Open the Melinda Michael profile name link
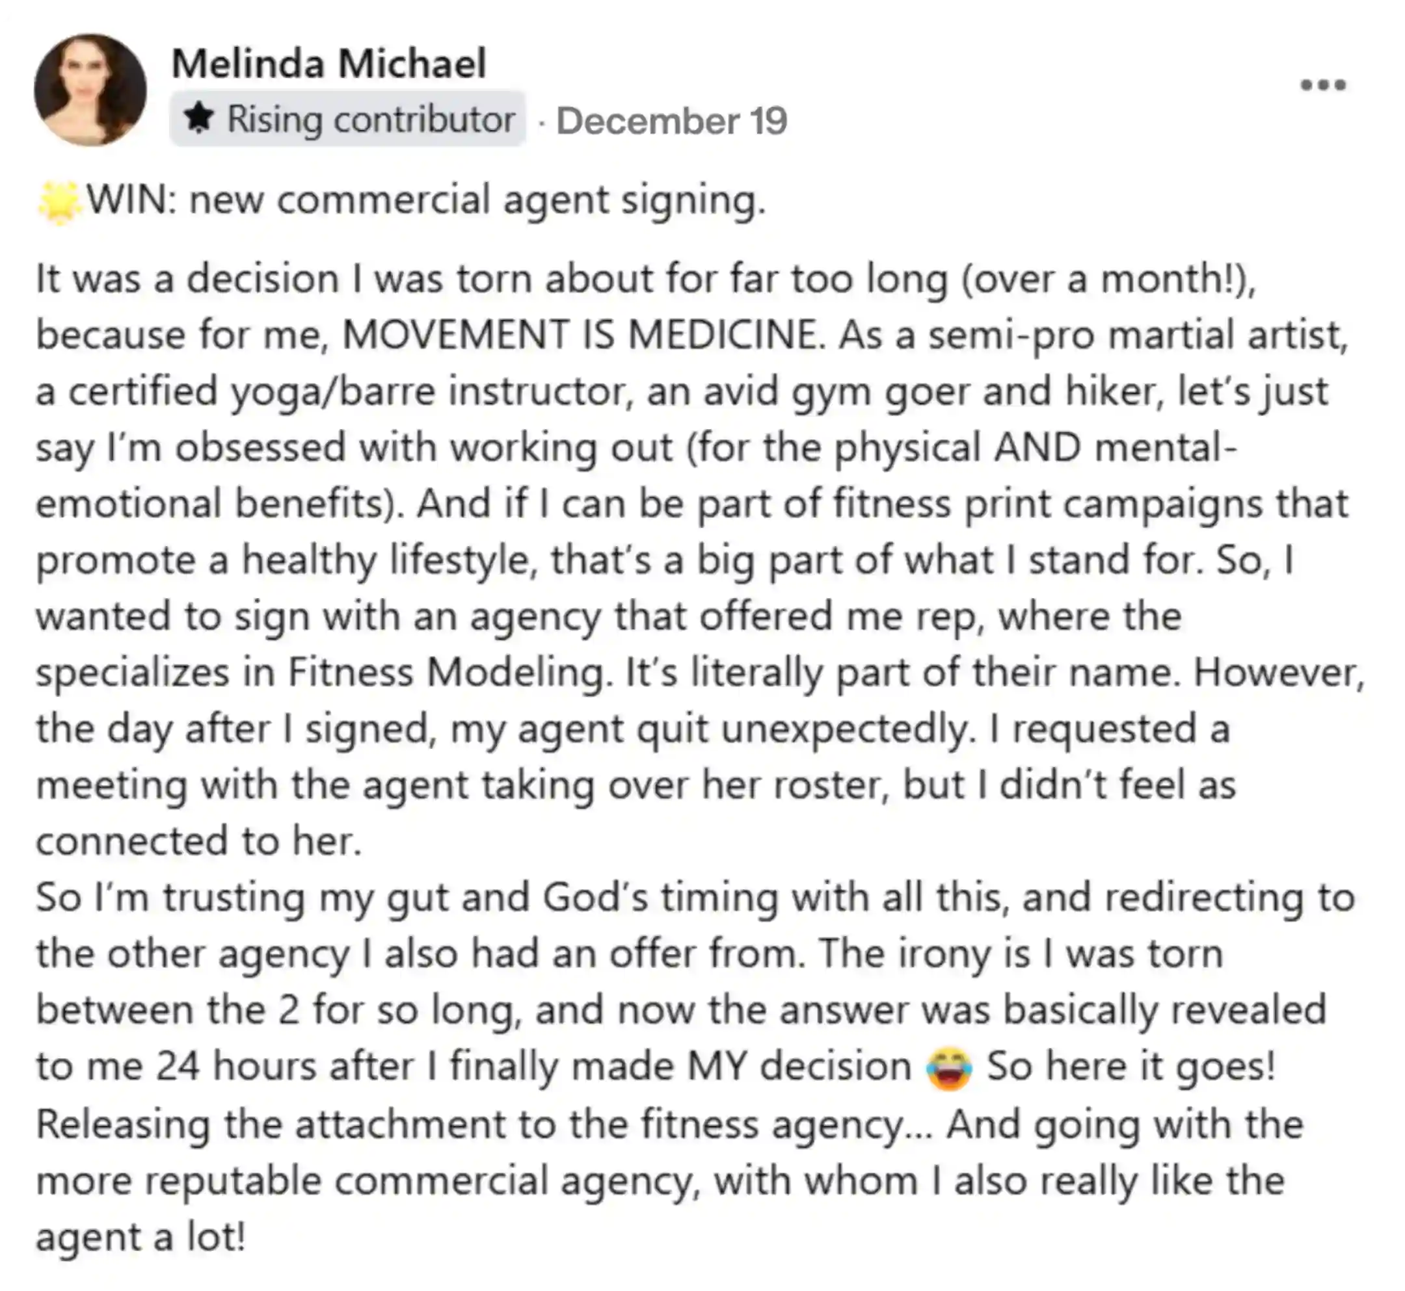The image size is (1405, 1291). [328, 64]
